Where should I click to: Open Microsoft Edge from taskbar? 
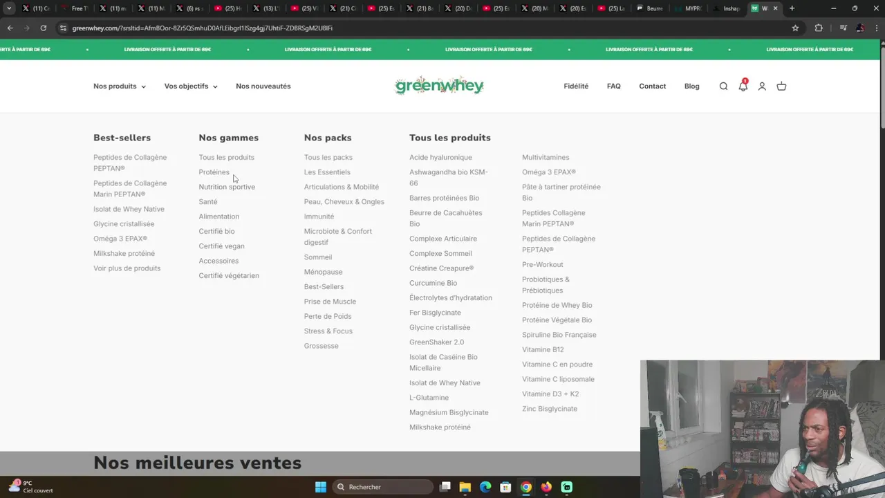click(x=485, y=487)
